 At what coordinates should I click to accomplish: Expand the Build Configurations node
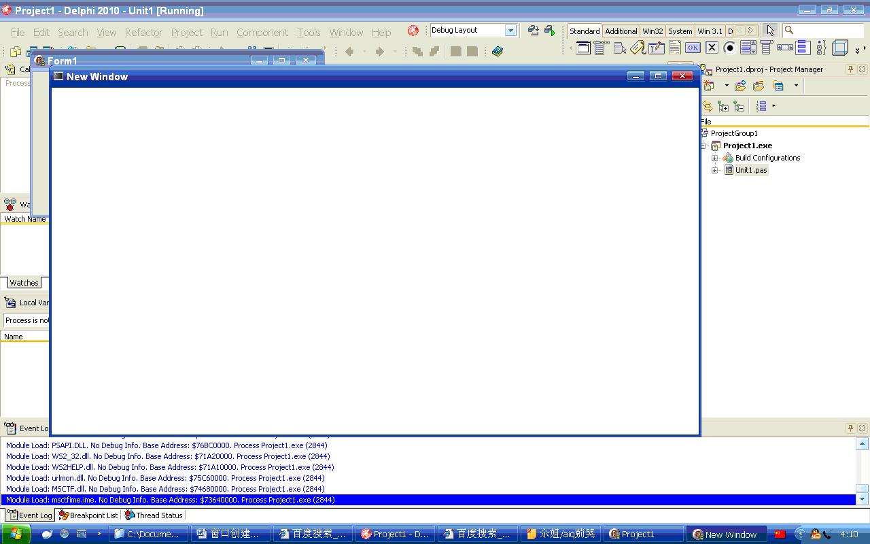pyautogui.click(x=715, y=158)
